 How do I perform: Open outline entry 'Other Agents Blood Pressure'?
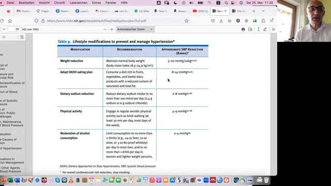click(x=10, y=169)
